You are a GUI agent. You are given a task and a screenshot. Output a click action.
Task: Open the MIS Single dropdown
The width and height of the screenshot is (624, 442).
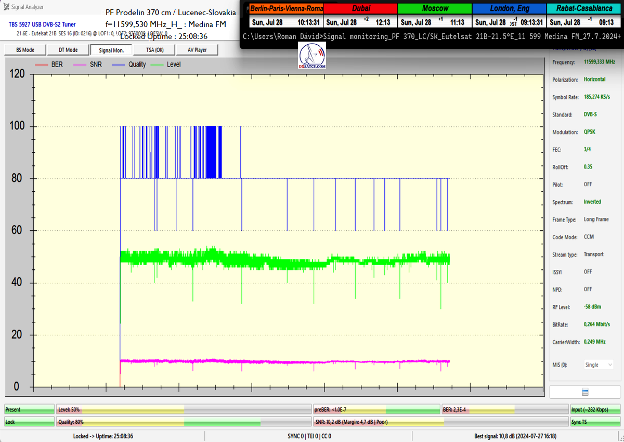[598, 365]
